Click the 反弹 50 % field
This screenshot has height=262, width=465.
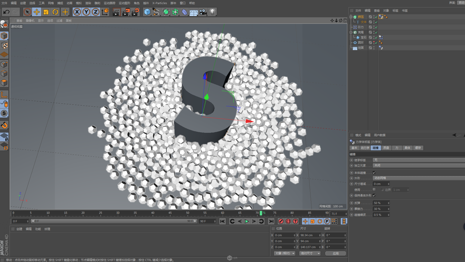[381, 203]
